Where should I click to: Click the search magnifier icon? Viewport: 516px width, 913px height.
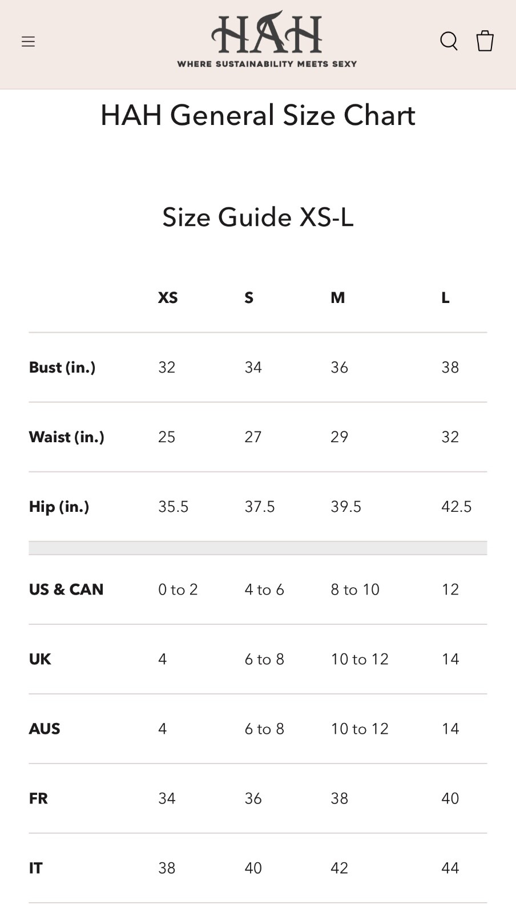[449, 41]
